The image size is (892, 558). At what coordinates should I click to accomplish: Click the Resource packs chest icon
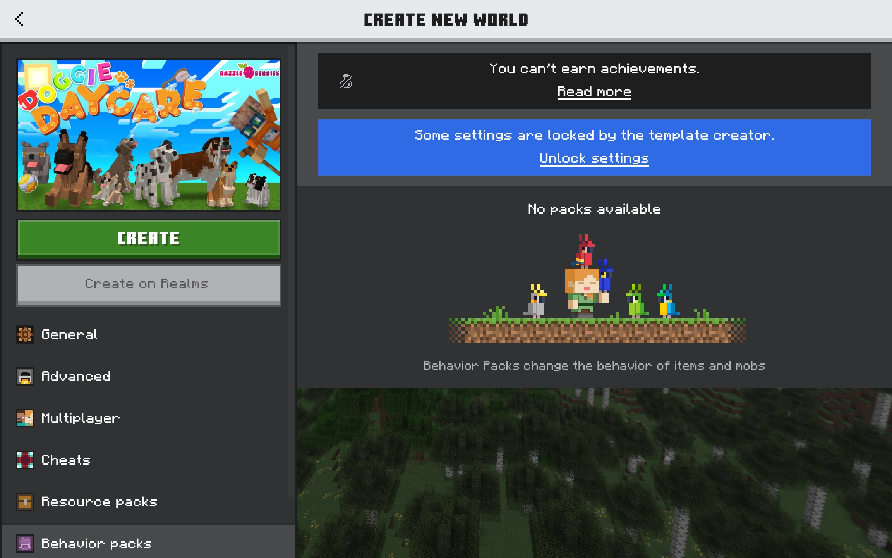pyautogui.click(x=25, y=501)
